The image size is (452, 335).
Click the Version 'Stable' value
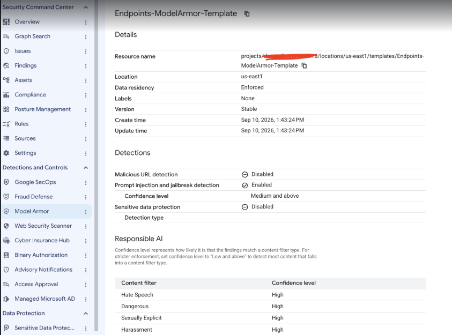(249, 109)
